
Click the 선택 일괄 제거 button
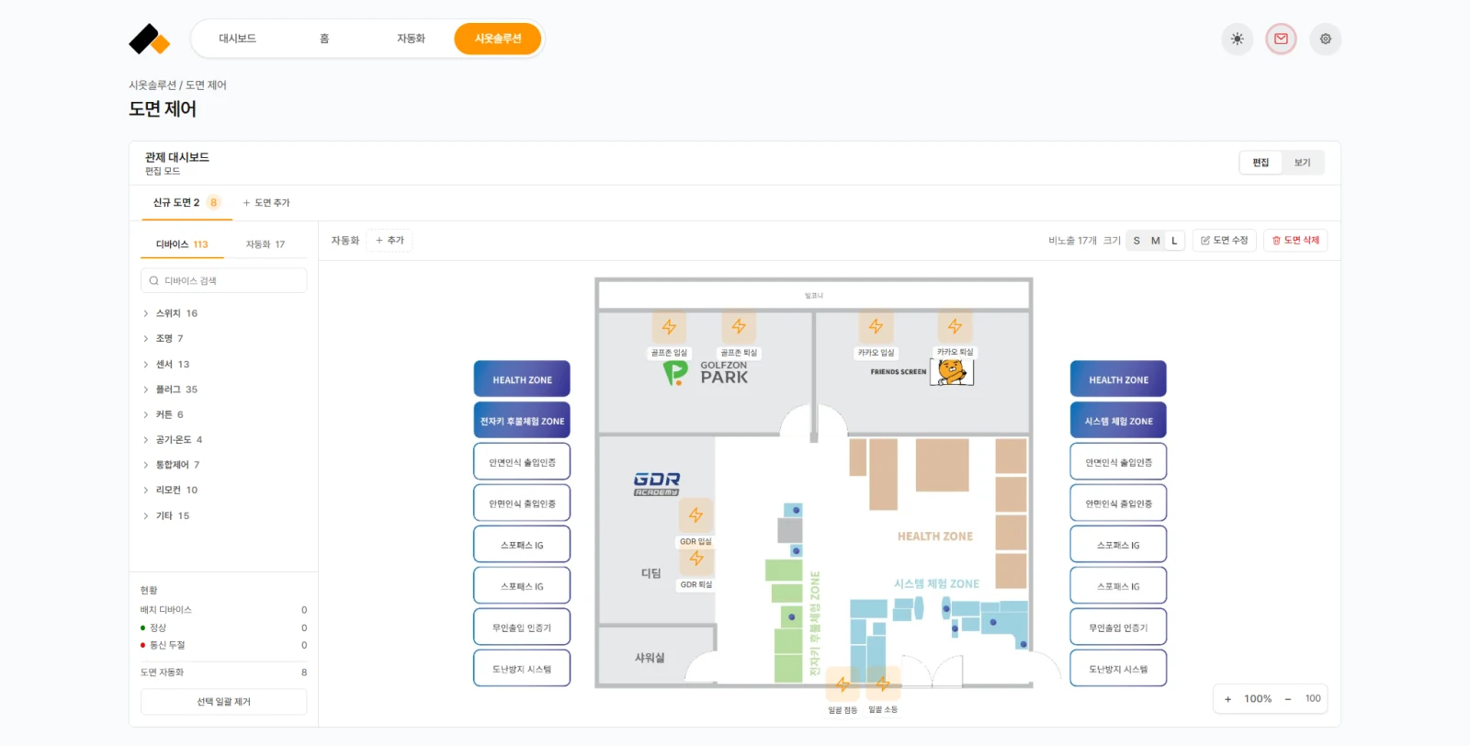[x=223, y=702]
